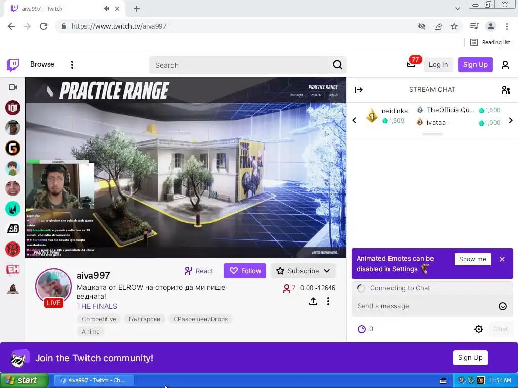Screen dimensions: 518x388
Task: Open the emote picker smiley icon
Action: tap(502, 306)
